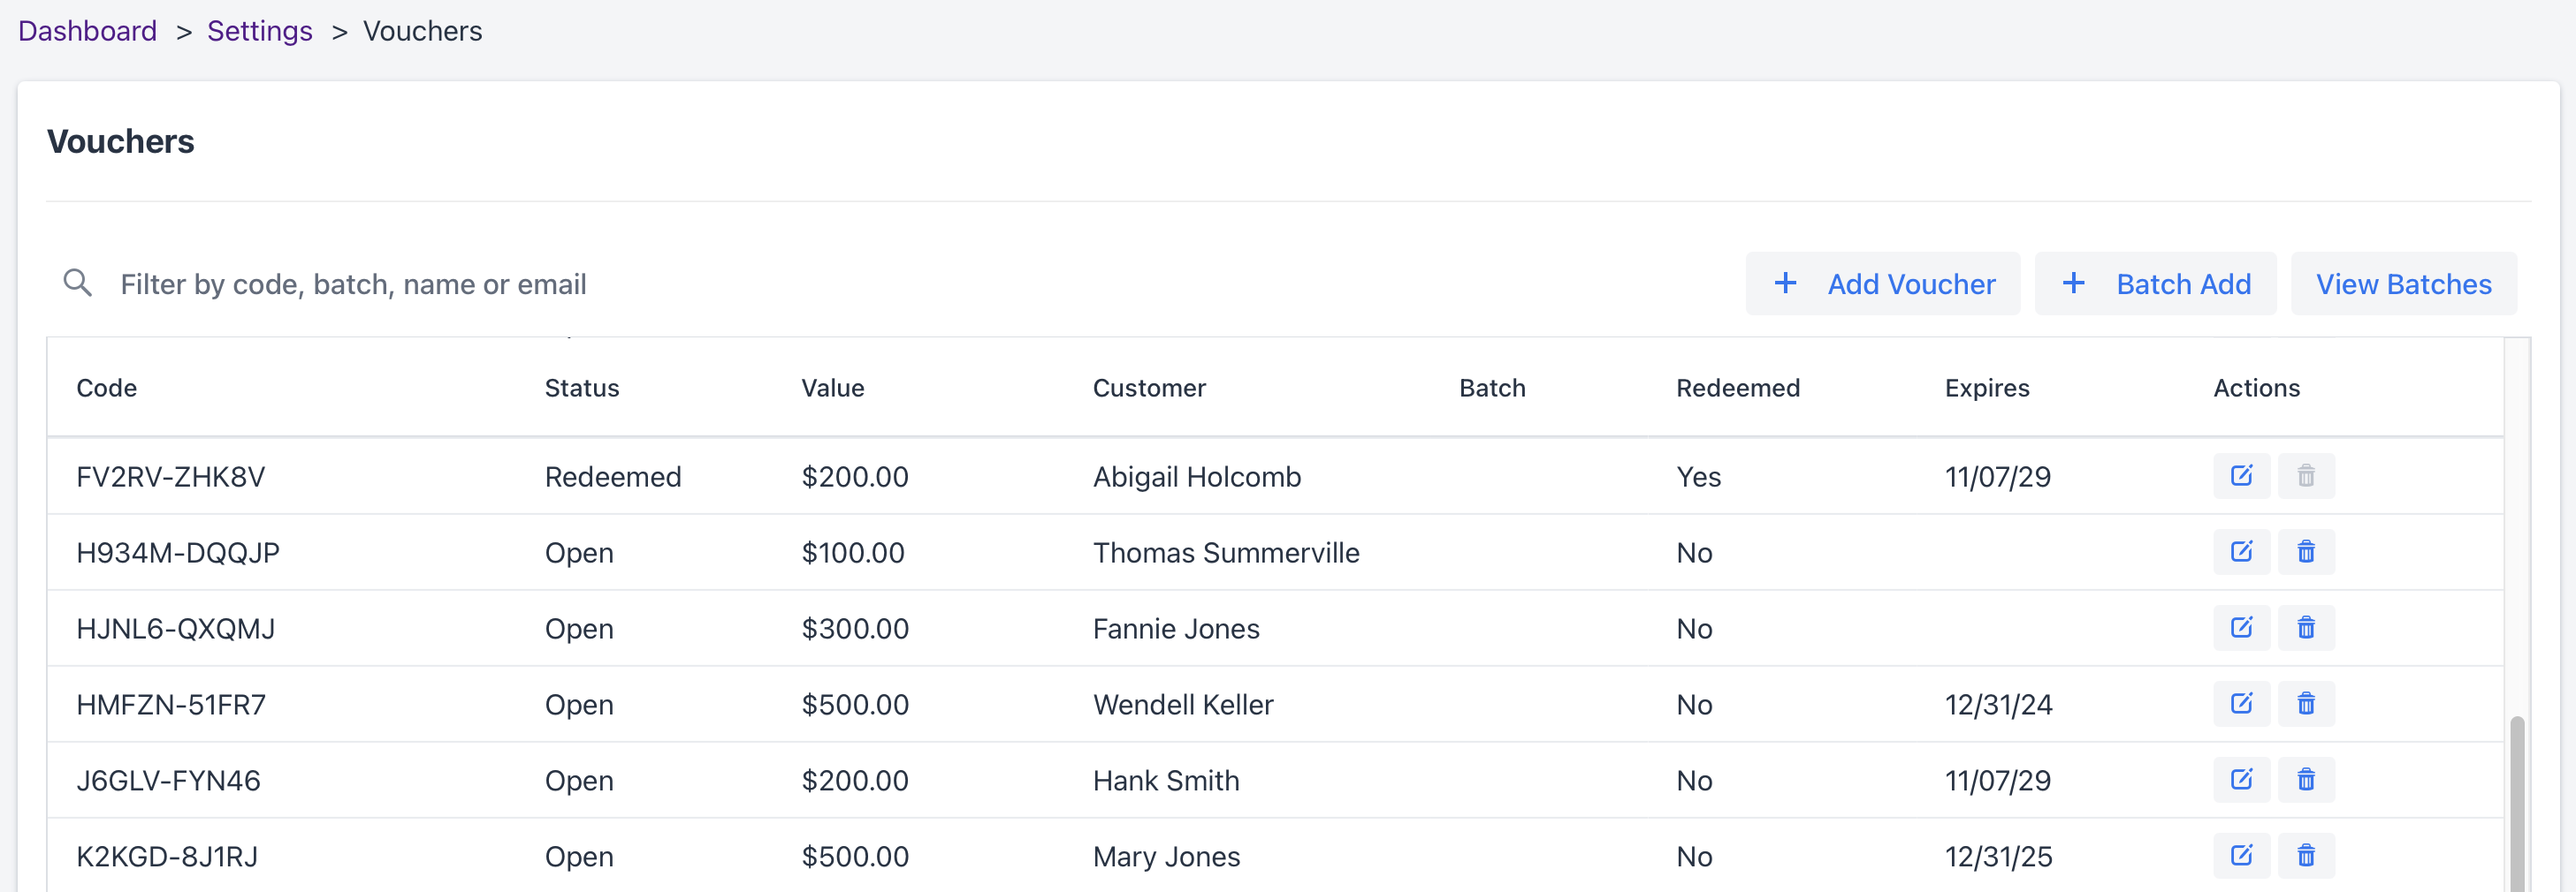Click the 12/31/25 expiry date

(1998, 856)
